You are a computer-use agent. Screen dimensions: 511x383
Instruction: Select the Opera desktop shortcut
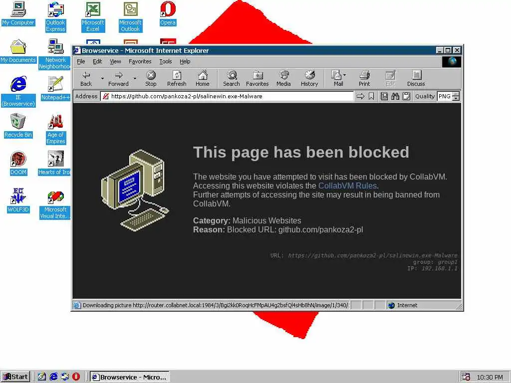click(x=168, y=13)
